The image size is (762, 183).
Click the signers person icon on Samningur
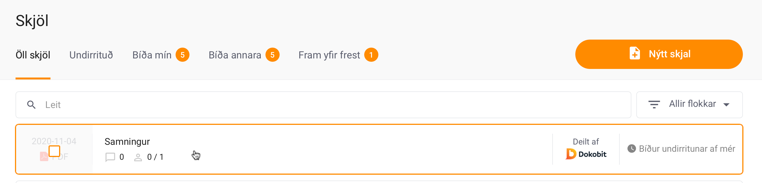tap(138, 157)
